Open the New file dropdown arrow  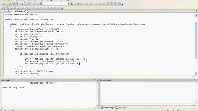click(6, 3)
